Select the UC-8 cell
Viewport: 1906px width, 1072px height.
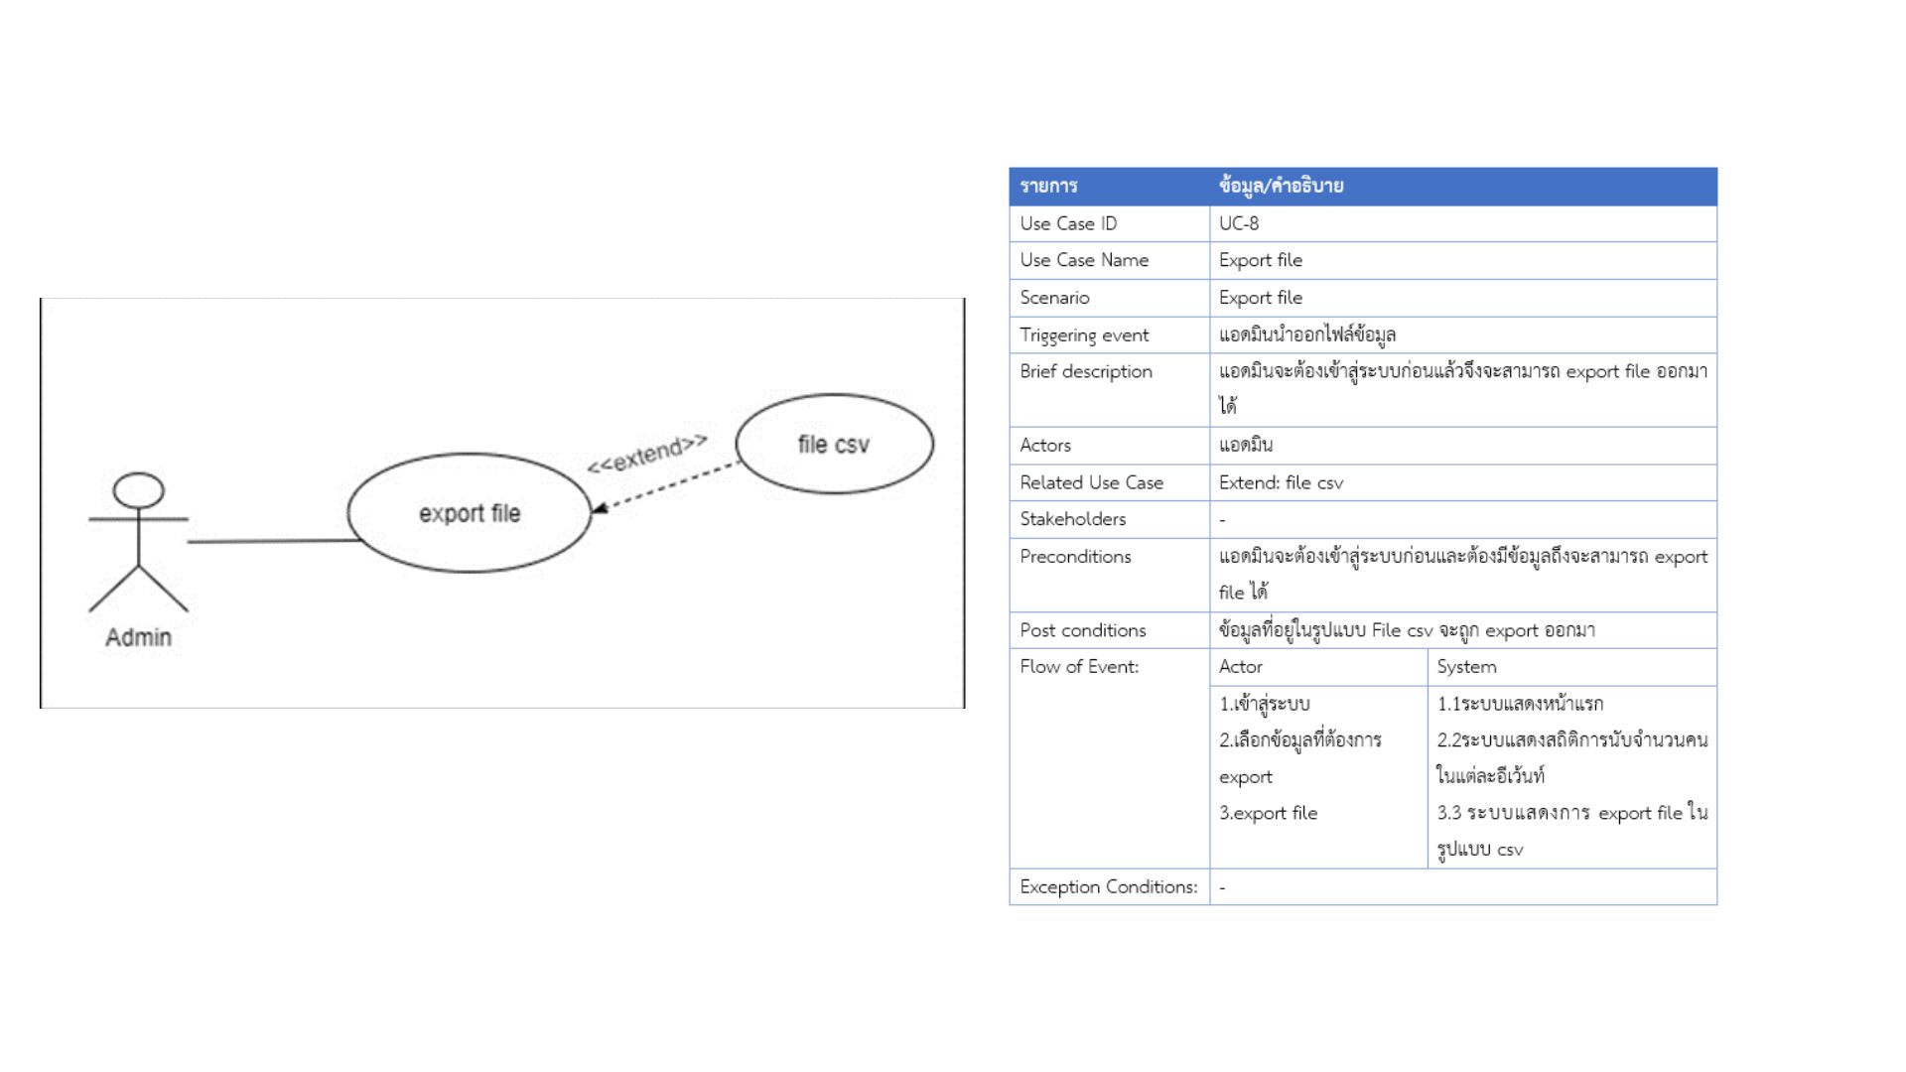pos(1239,223)
